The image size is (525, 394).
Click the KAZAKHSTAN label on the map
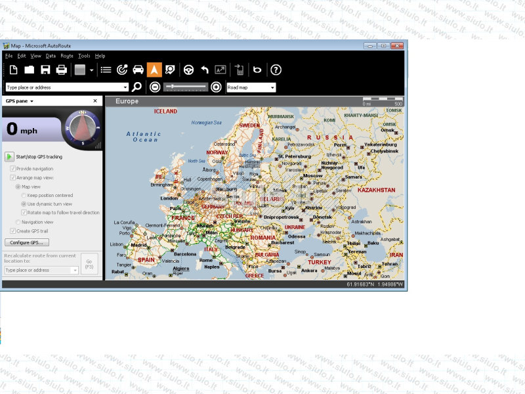(376, 190)
